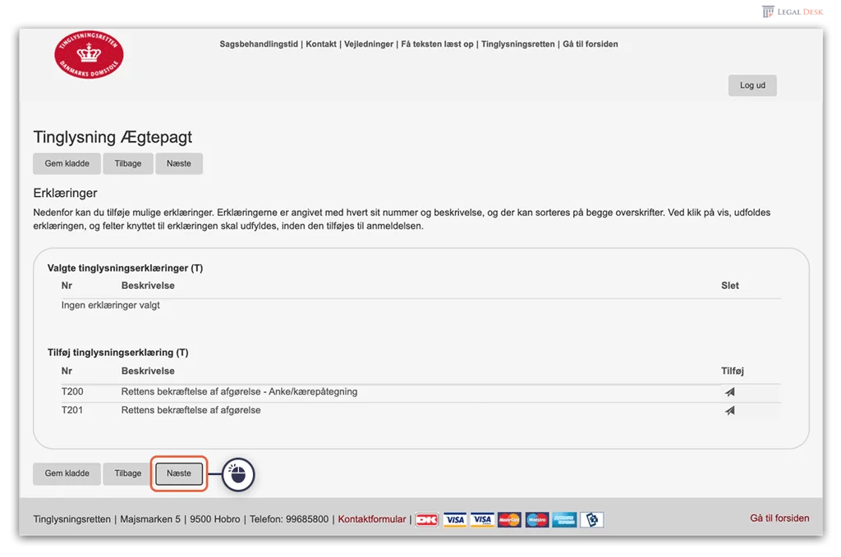Click the bottom Tilbage button
The height and width of the screenshot is (557, 841).
point(127,473)
